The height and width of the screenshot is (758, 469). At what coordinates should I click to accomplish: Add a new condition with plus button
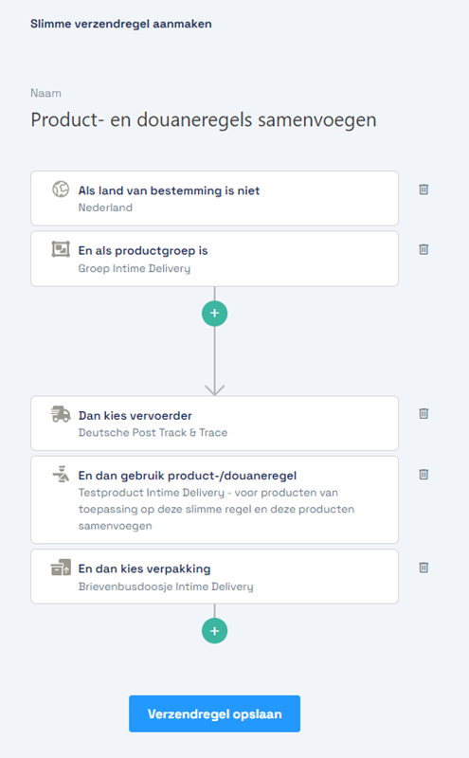click(x=215, y=314)
